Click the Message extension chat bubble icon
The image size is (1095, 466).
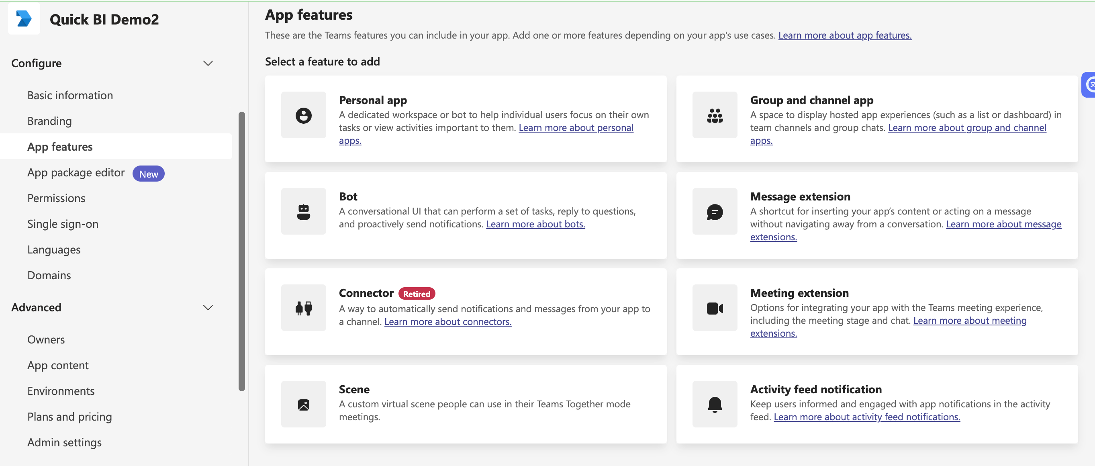coord(714,212)
